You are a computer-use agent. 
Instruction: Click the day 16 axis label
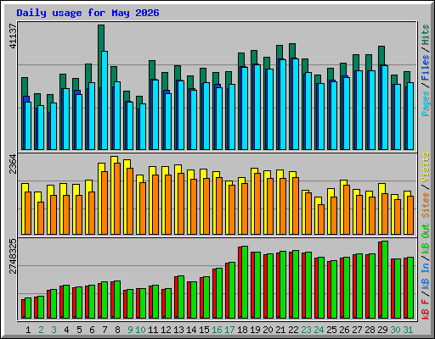tap(217, 330)
